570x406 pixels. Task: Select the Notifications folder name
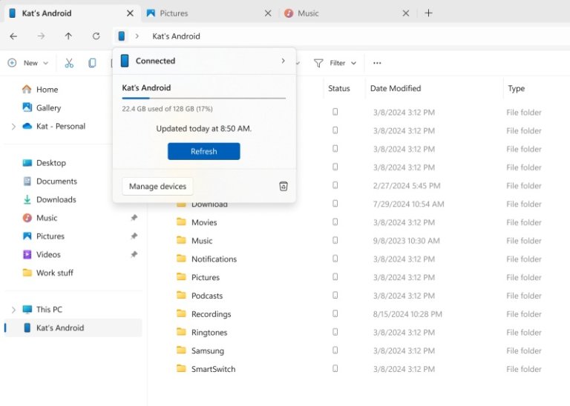214,259
